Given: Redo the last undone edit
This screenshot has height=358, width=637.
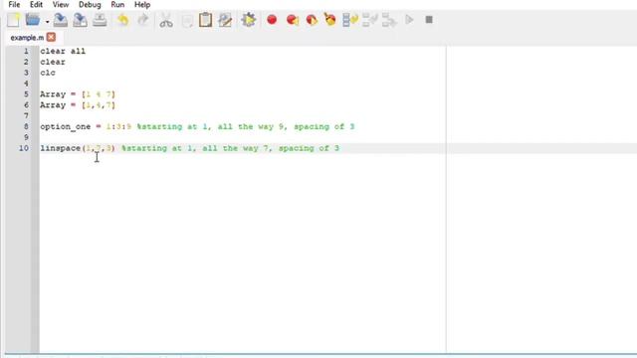Looking at the screenshot, I should pos(142,20).
